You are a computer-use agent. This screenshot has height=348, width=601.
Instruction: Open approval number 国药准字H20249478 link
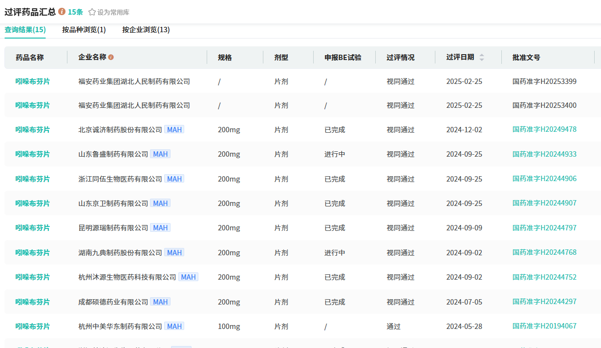point(544,129)
